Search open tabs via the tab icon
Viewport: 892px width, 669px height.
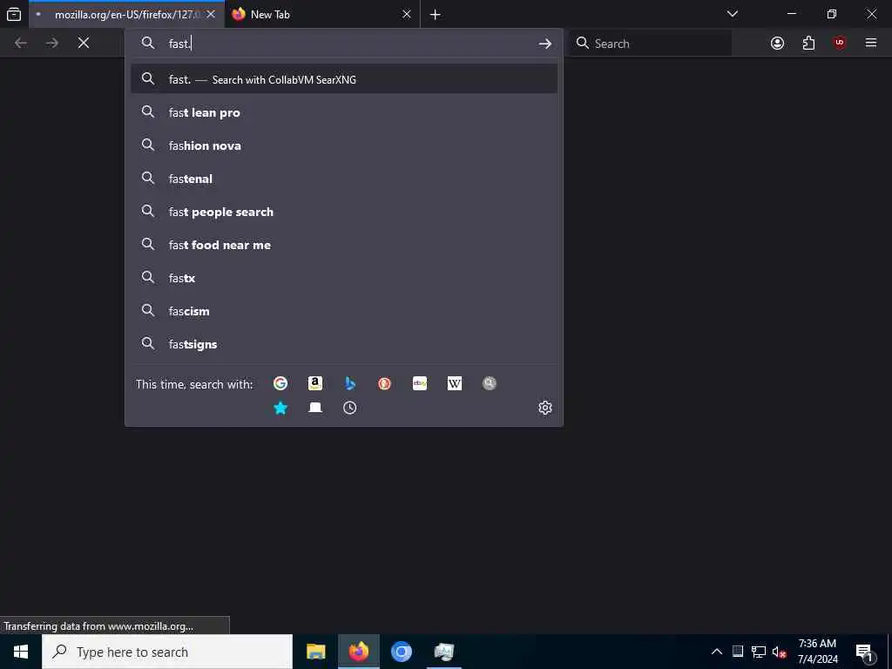click(x=315, y=408)
